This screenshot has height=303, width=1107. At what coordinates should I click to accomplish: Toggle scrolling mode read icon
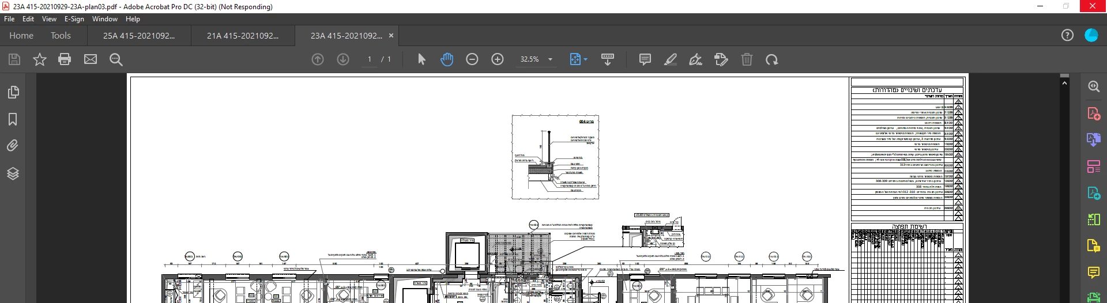608,59
